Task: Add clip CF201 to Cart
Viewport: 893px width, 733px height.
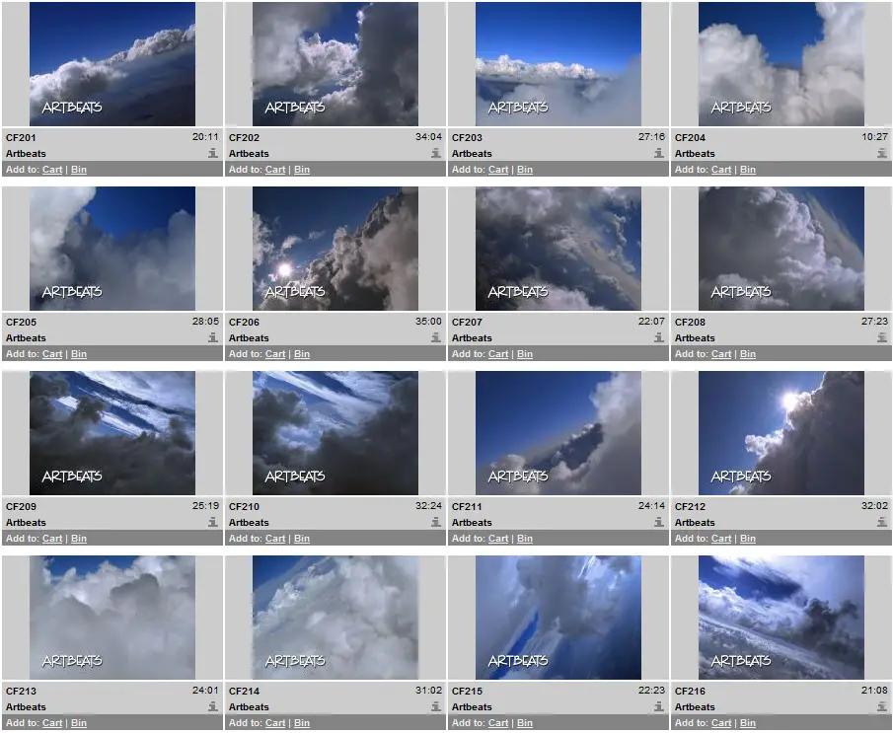Action: [x=52, y=169]
